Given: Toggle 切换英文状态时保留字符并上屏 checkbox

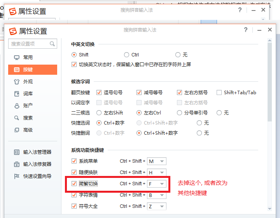Looking at the screenshot, I should [x=74, y=65].
